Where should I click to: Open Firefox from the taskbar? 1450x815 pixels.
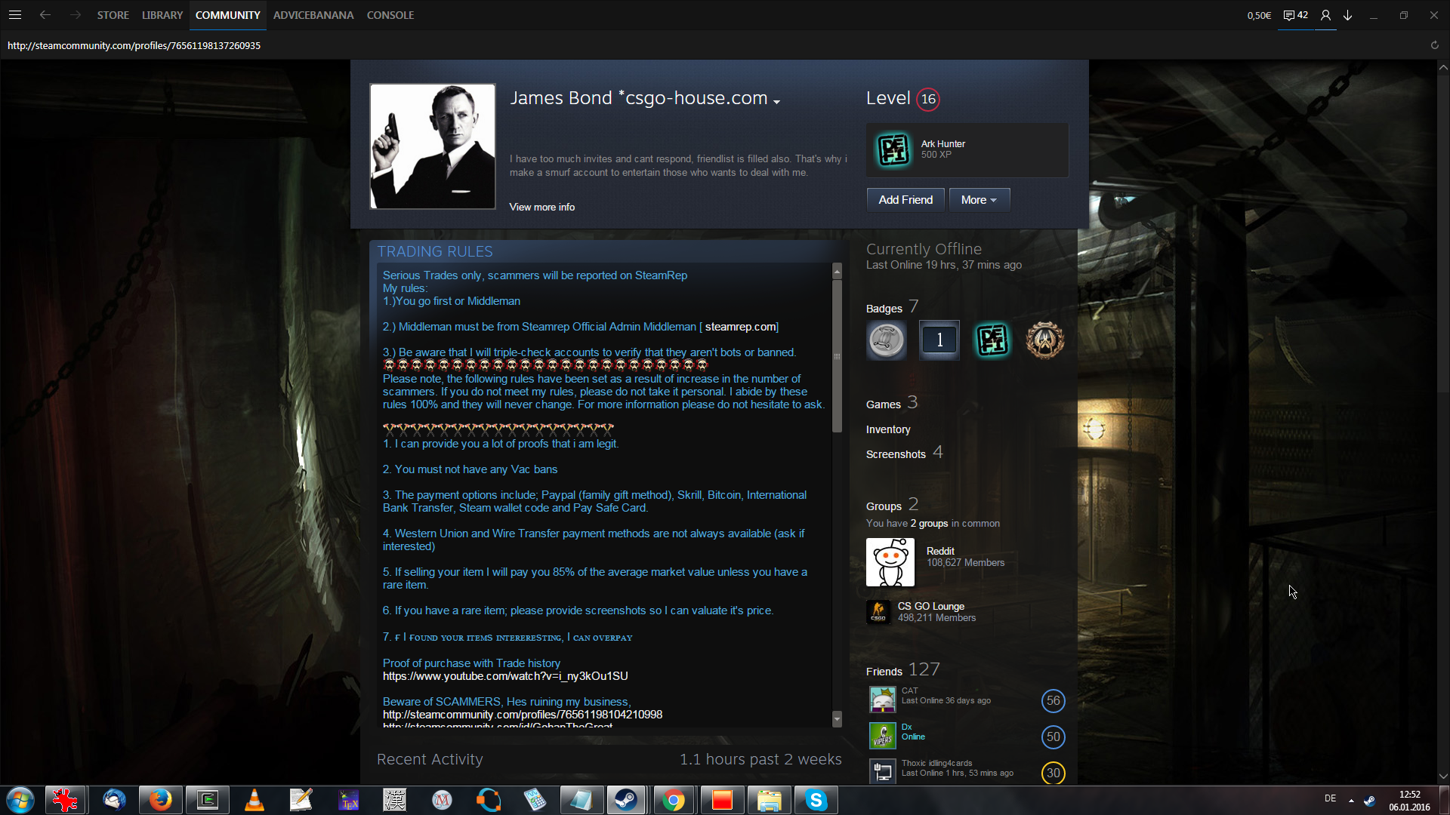[x=159, y=800]
